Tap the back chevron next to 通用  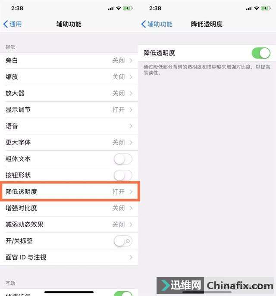(x=6, y=24)
